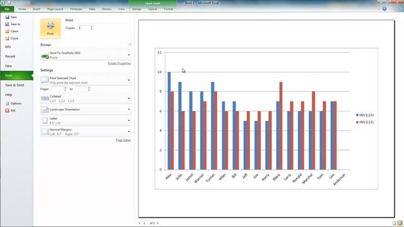
Task: Open the Letter paper size dropdown
Action: (x=86, y=120)
